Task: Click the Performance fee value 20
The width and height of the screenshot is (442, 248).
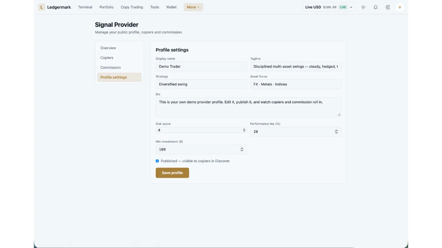Action: [256, 132]
